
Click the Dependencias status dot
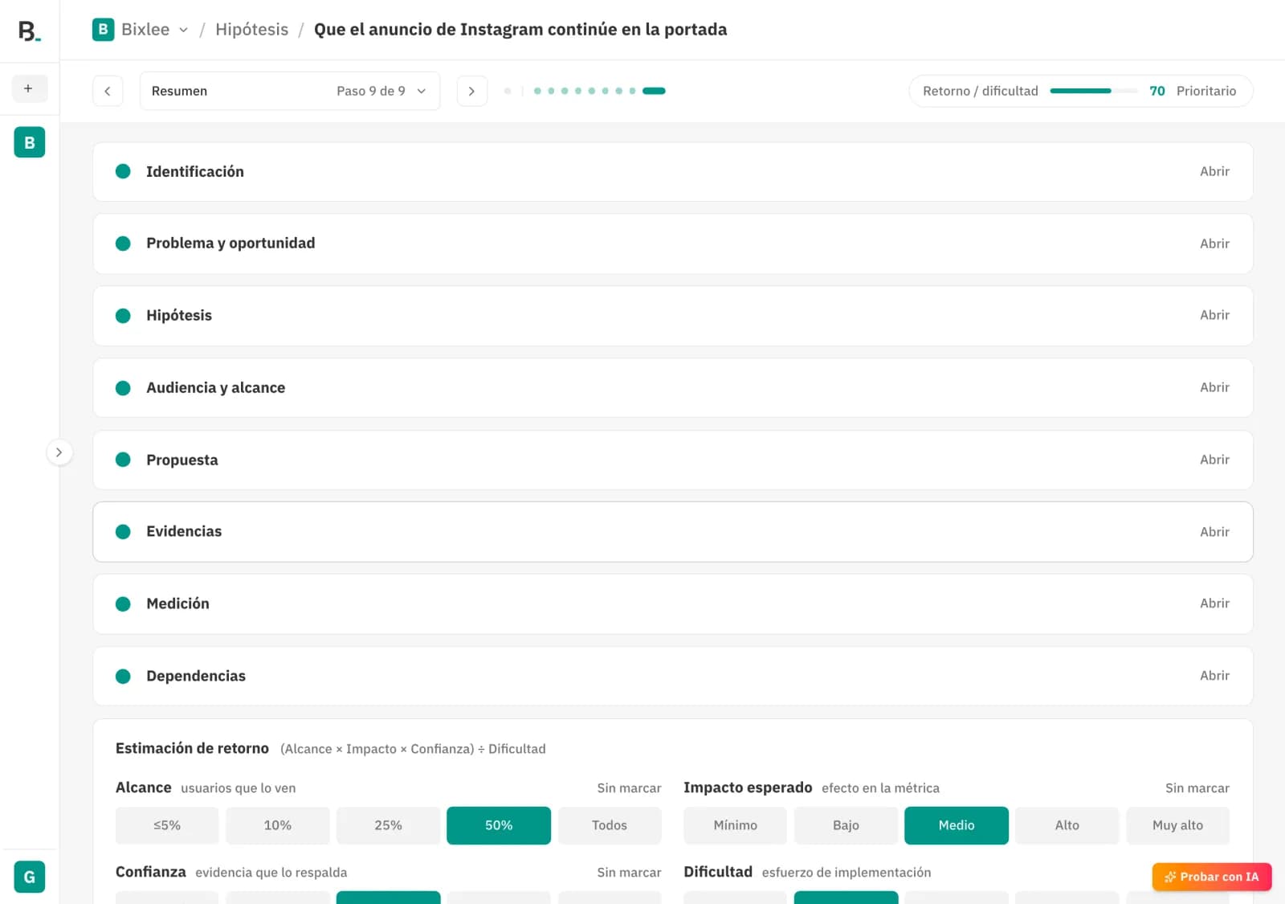tap(123, 677)
